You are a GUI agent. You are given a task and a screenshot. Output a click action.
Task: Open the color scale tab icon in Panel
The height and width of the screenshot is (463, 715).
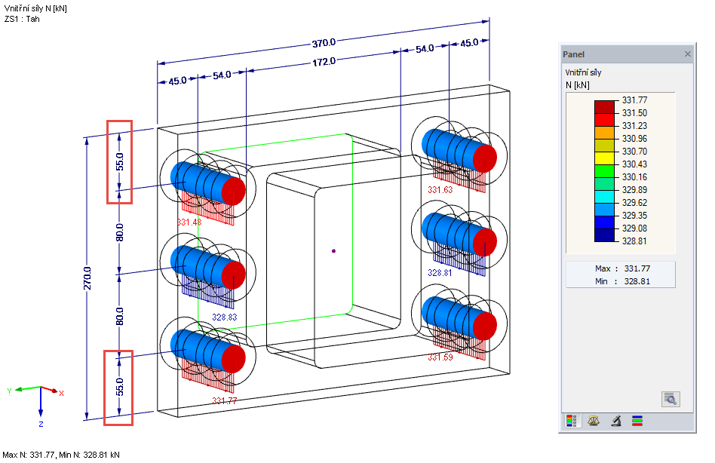[x=572, y=421]
